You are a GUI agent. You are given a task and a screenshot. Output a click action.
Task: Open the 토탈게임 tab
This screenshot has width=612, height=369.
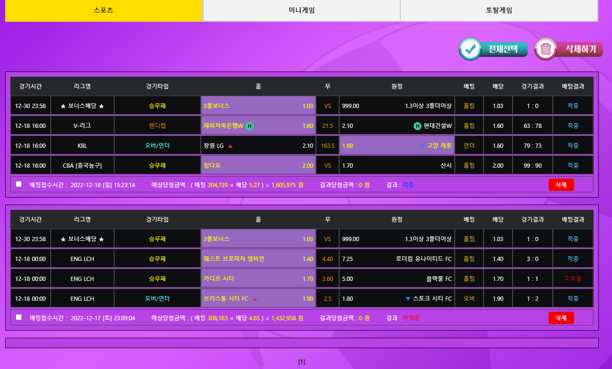point(499,10)
